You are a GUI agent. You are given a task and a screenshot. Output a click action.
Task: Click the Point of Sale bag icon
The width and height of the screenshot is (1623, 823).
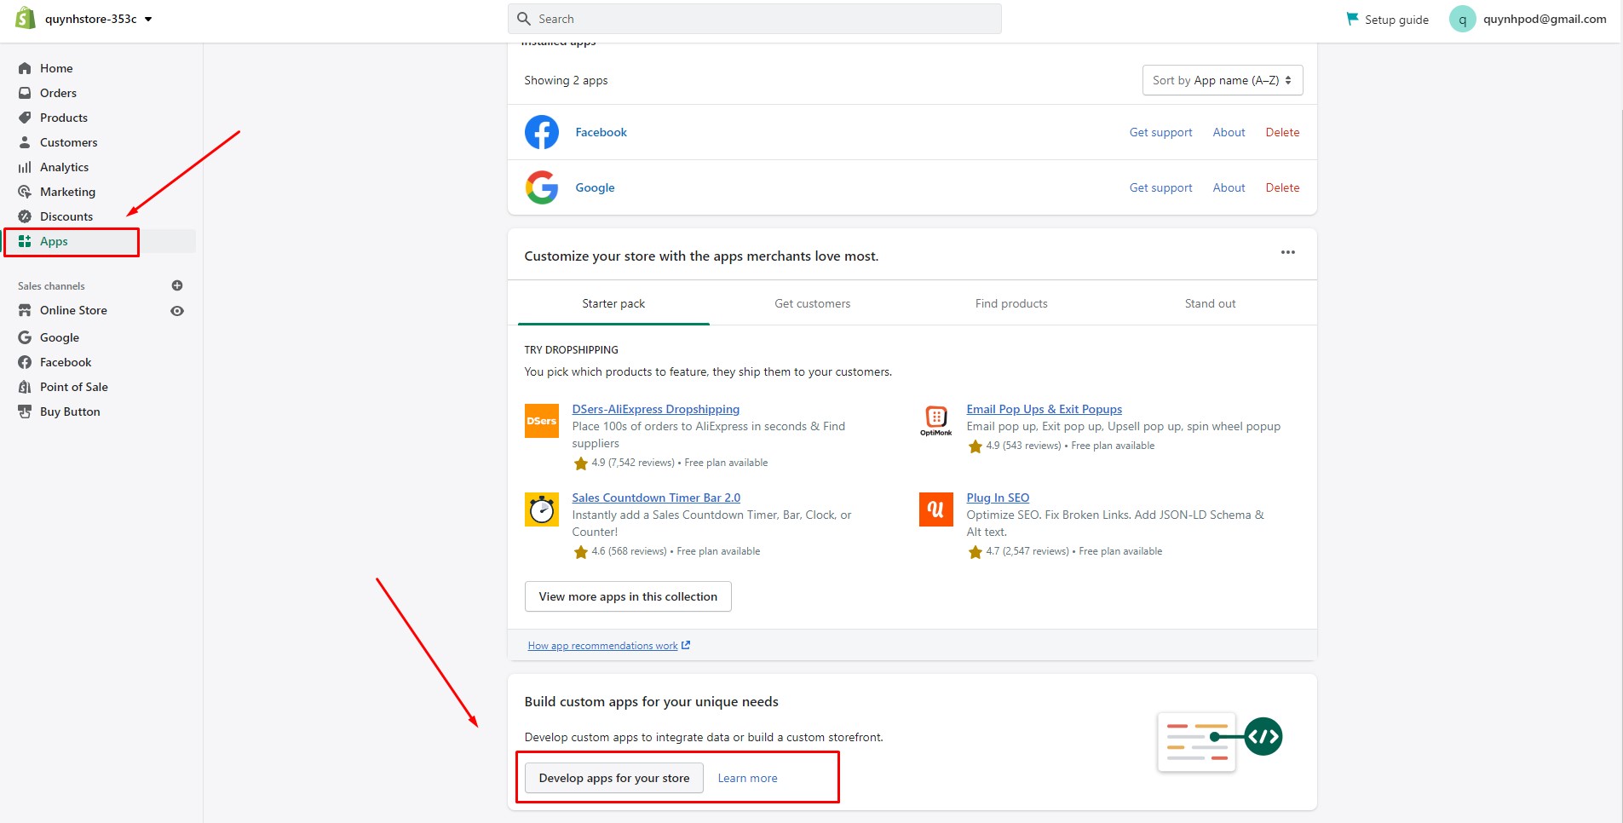coord(25,387)
